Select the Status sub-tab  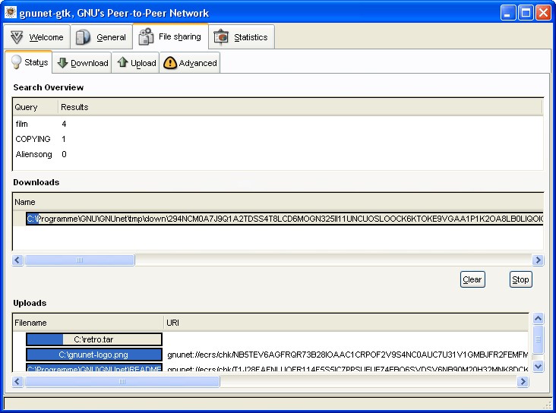click(x=29, y=62)
